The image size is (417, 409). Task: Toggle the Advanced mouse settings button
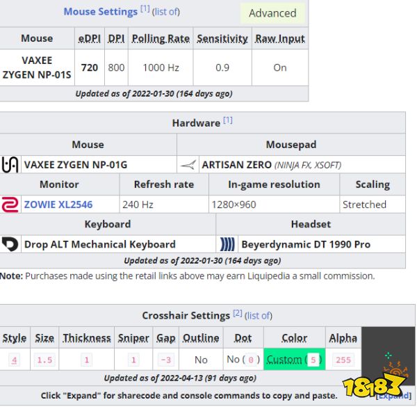point(272,13)
